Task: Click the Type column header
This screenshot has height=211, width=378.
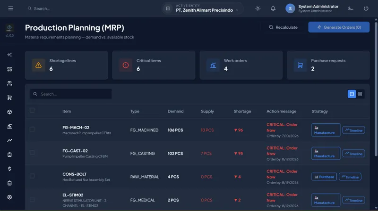Action: point(135,111)
